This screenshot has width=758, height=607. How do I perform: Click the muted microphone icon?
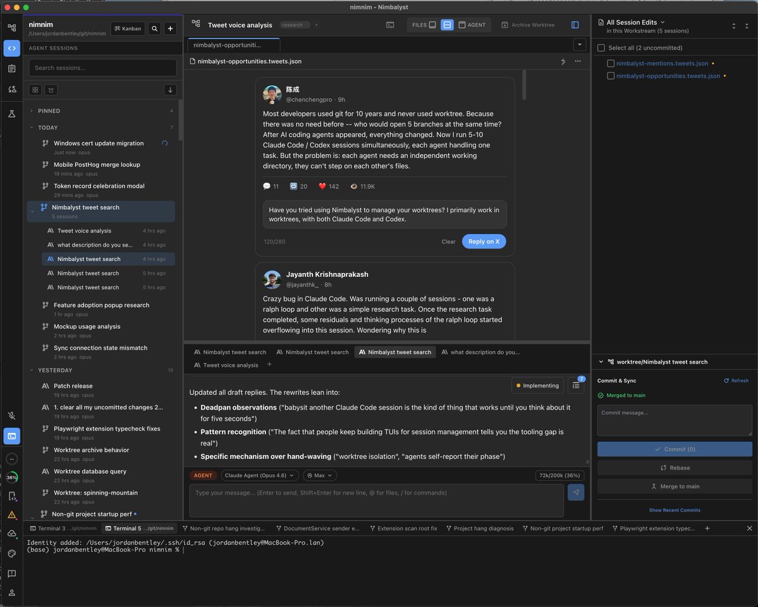pos(11,415)
